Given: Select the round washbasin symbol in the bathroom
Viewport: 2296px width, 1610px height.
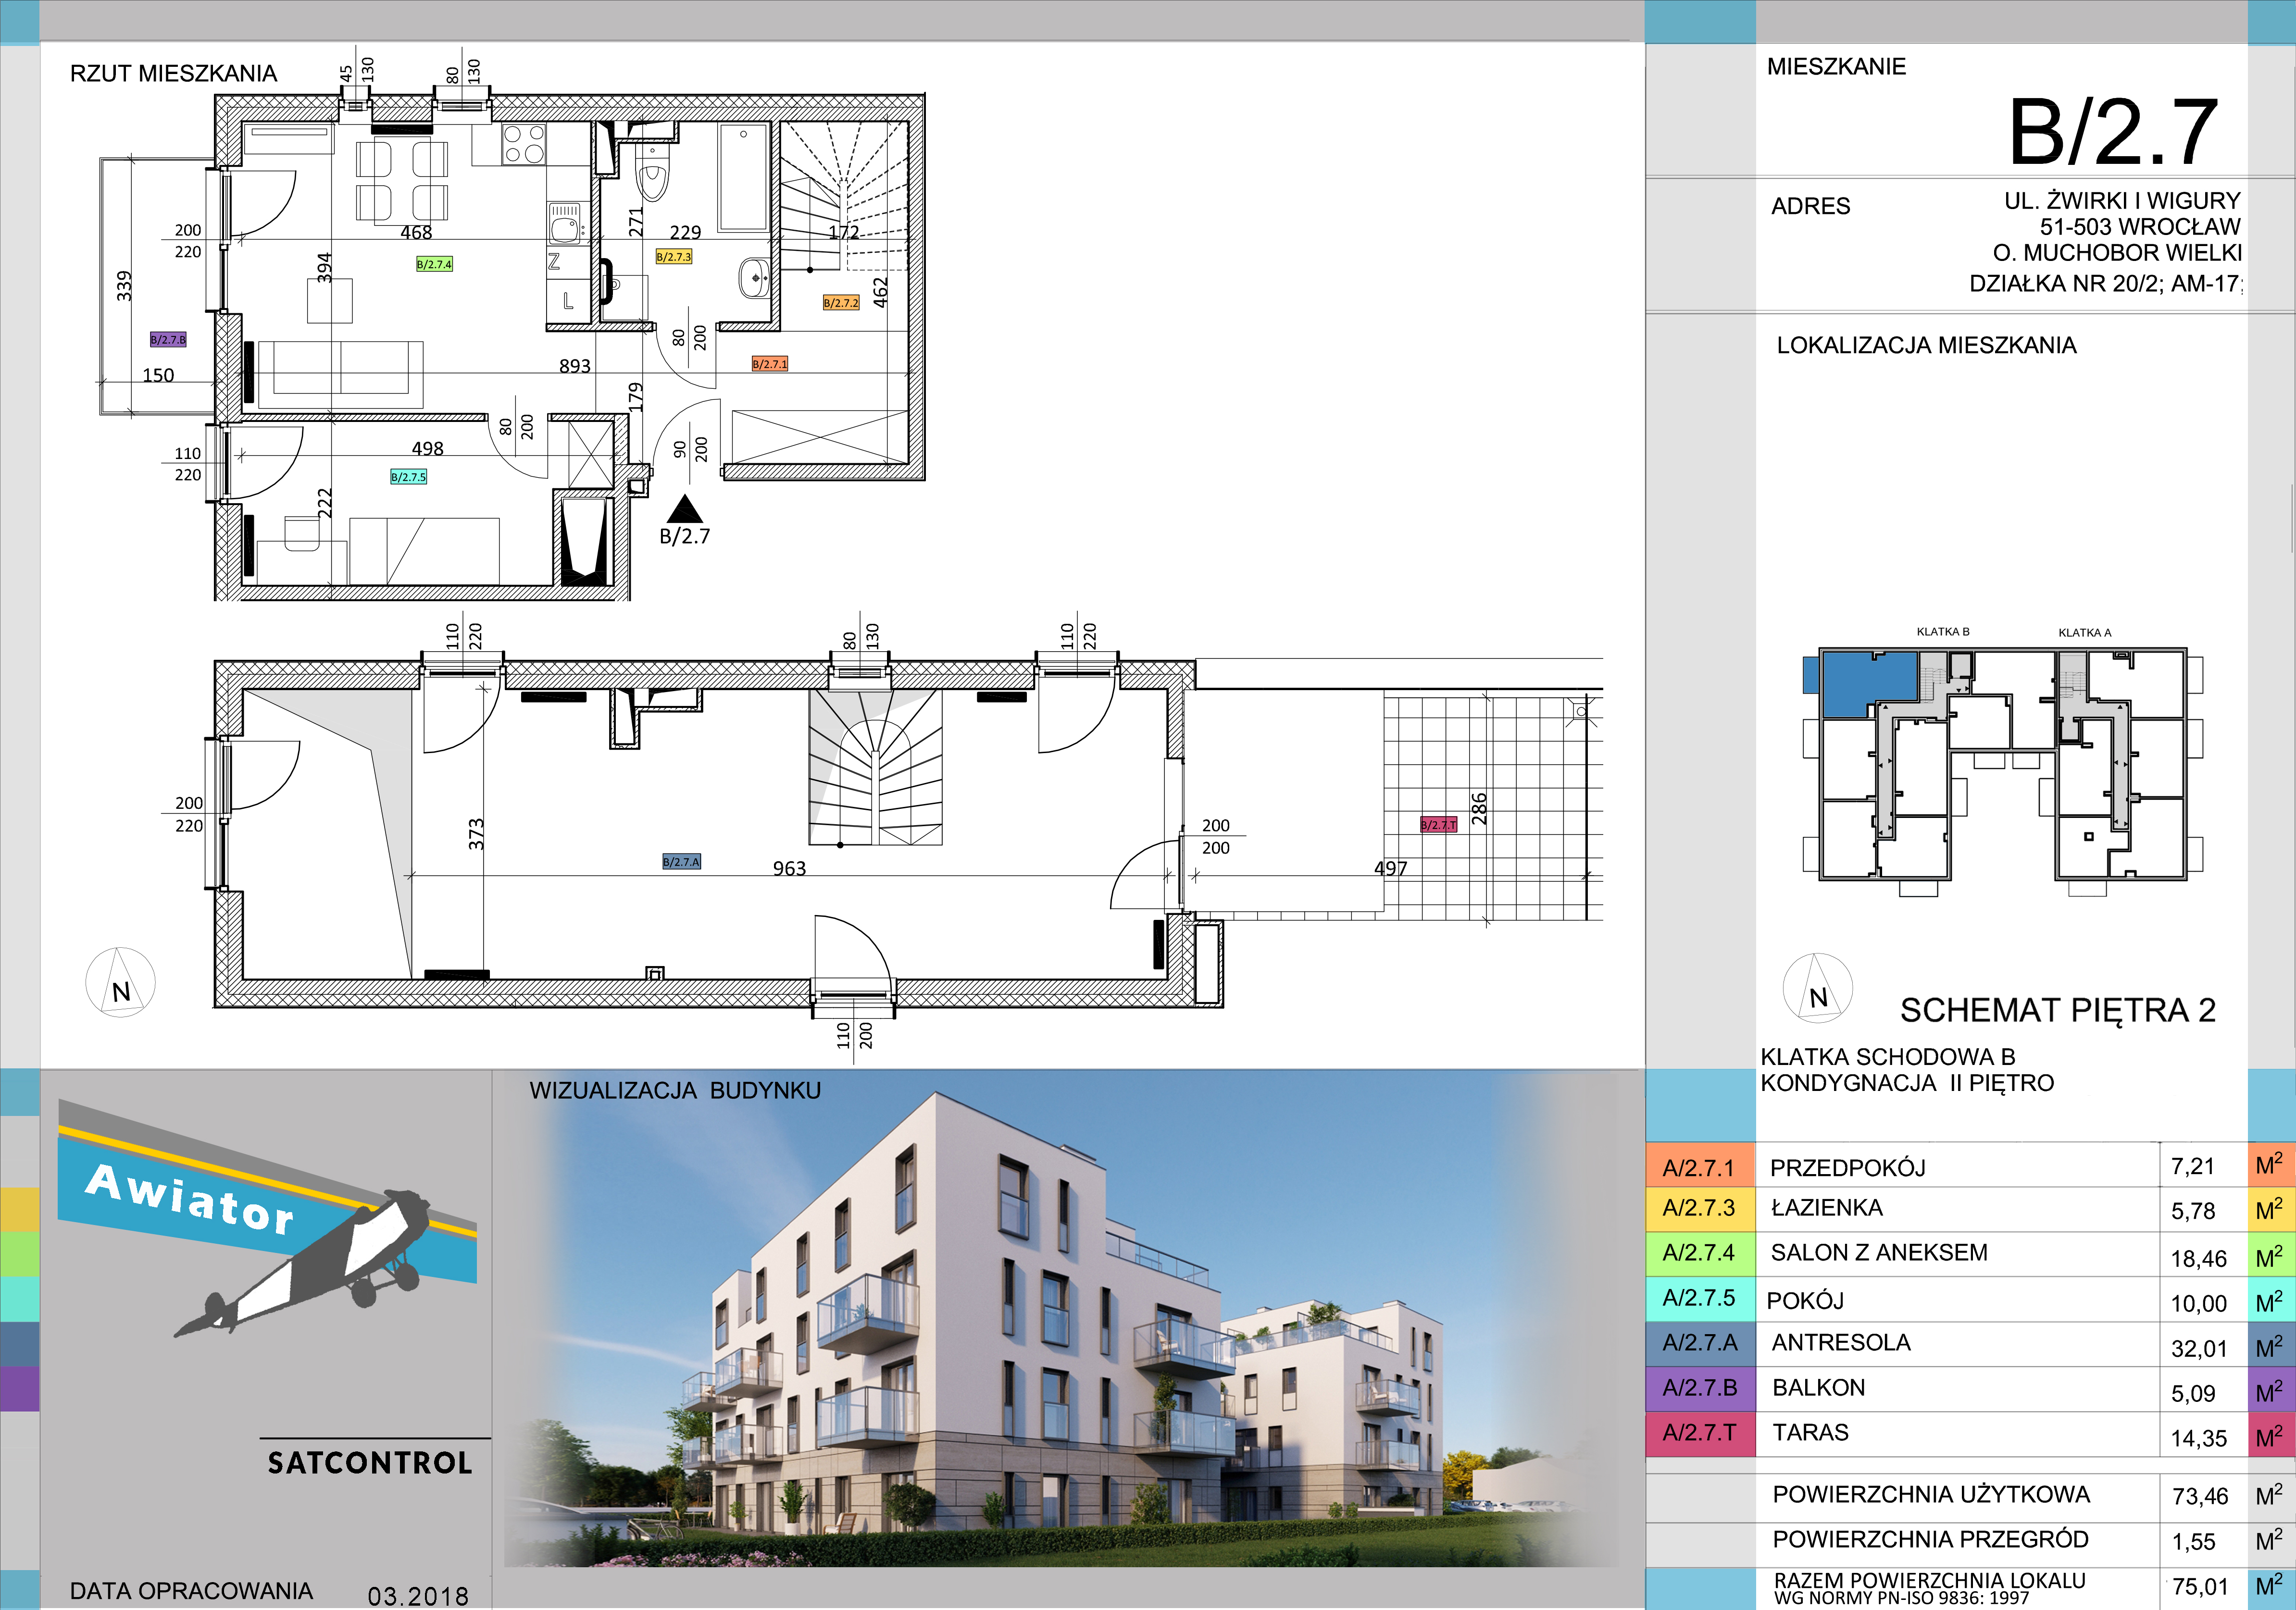Looking at the screenshot, I should (753, 277).
